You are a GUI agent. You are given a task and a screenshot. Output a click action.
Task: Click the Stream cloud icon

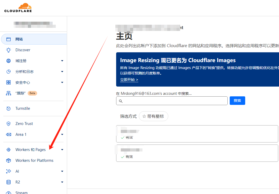coord(9,192)
